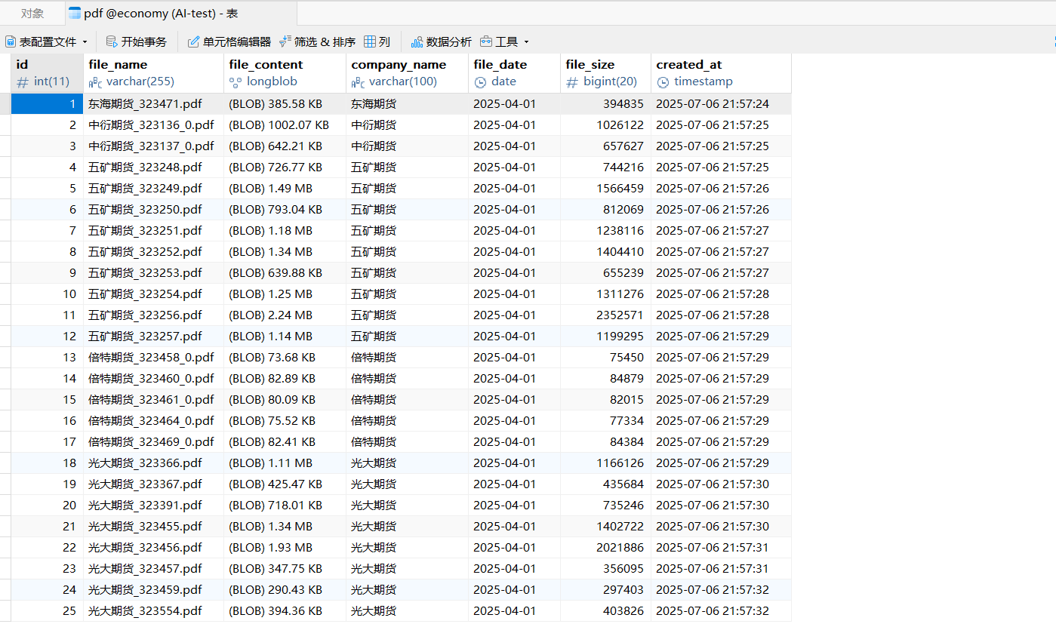The width and height of the screenshot is (1056, 627).
Task: Select cell 五矿期货_323248.pdf
Action: (153, 168)
